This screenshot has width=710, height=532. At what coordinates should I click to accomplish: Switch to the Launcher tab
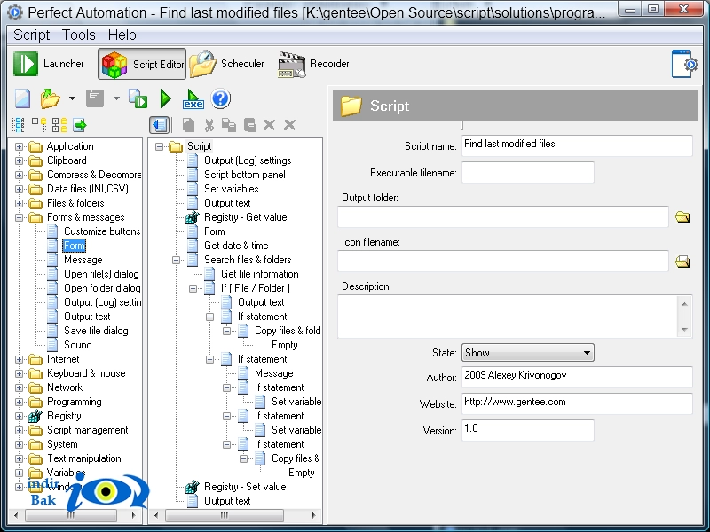[x=49, y=64]
